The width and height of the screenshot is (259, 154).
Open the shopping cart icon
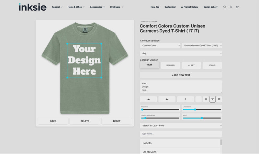237,7
